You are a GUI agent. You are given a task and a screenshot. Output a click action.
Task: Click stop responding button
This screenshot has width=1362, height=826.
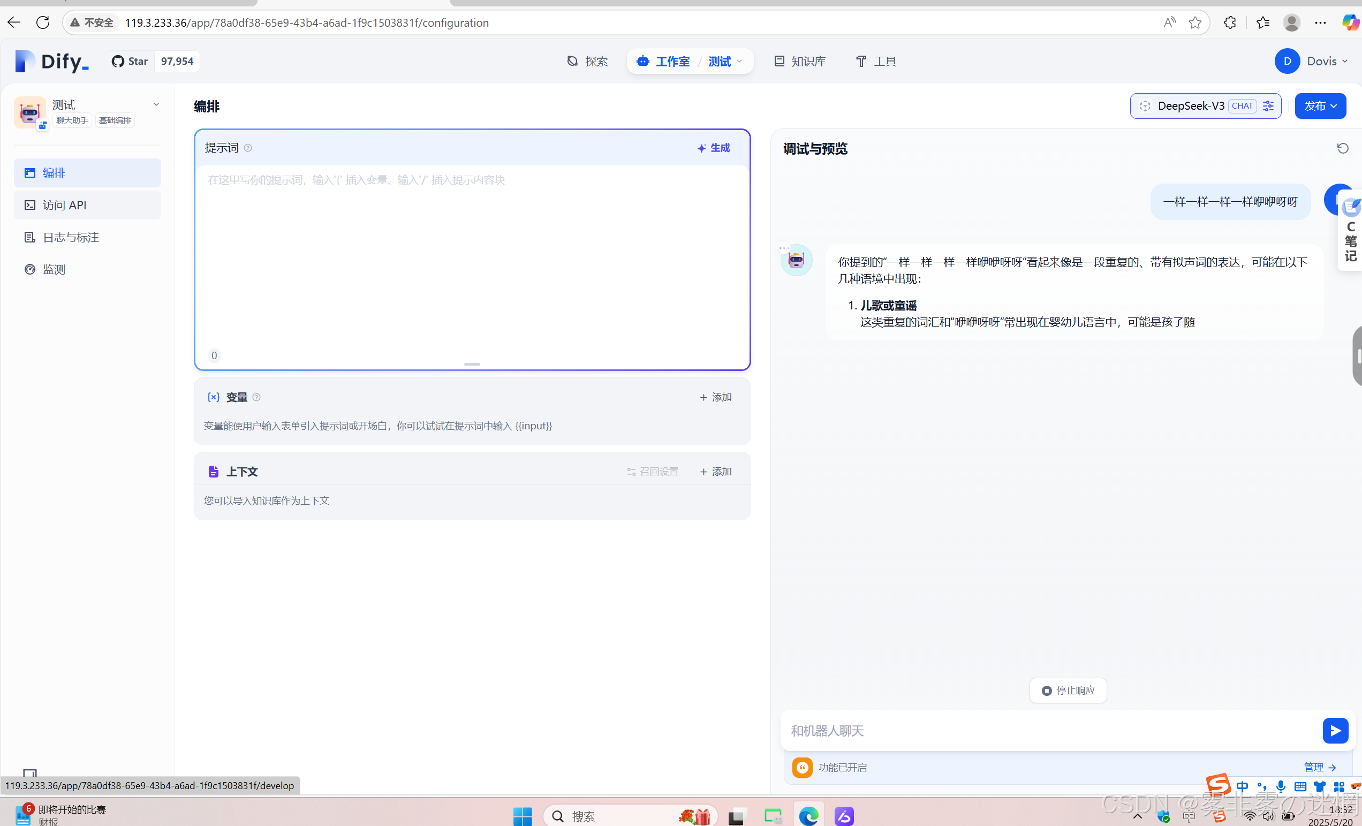click(1068, 690)
